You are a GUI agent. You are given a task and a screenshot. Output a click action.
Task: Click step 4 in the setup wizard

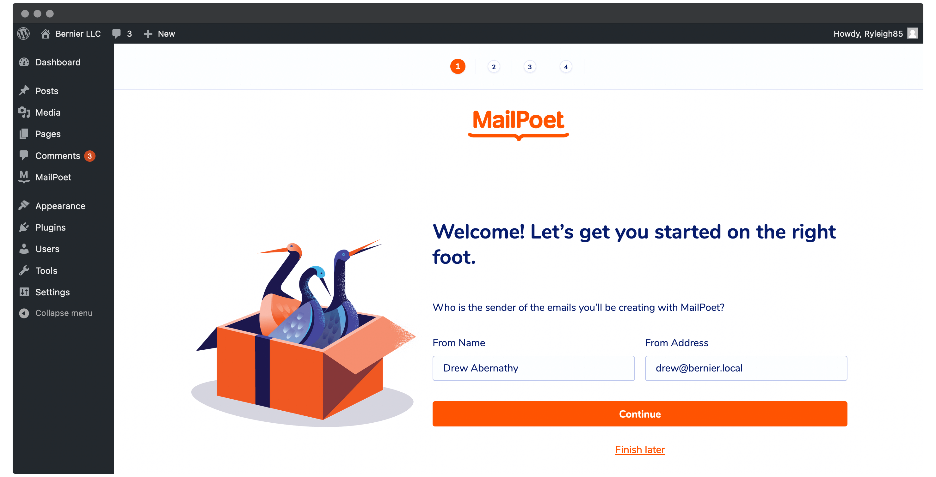566,66
